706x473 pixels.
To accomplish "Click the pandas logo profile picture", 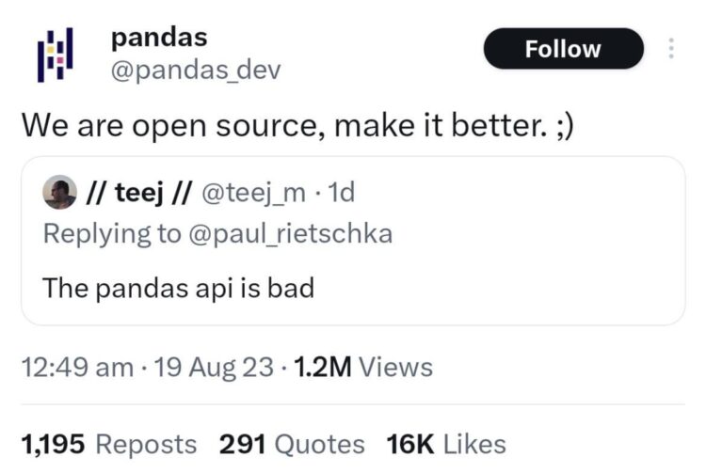I will (54, 55).
